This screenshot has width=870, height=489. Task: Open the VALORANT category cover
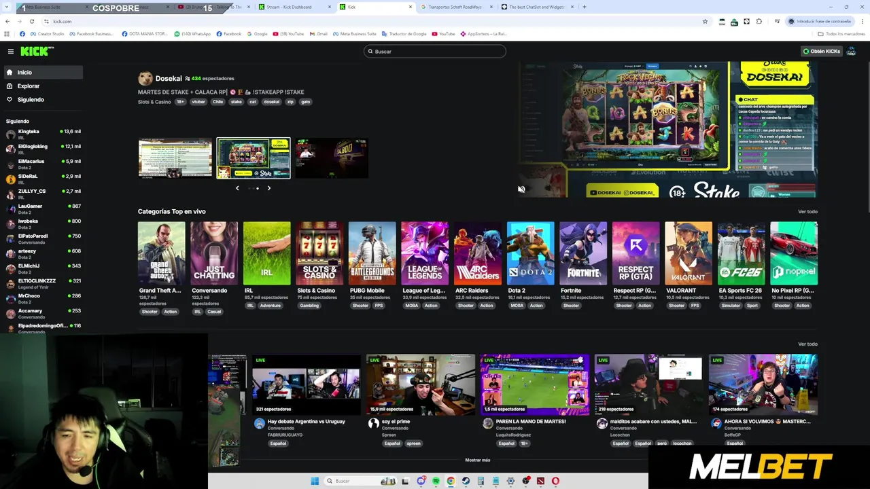coord(689,253)
